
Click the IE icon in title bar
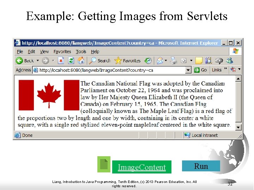tap(17, 43)
